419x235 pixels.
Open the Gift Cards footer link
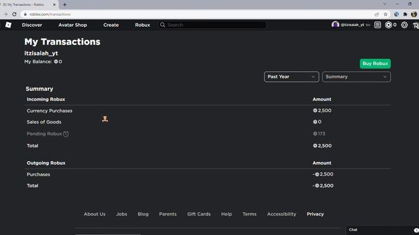coord(199,214)
